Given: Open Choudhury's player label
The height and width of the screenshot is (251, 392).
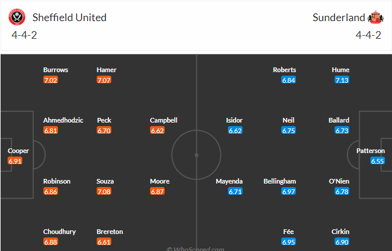Looking at the screenshot, I should [x=59, y=232].
